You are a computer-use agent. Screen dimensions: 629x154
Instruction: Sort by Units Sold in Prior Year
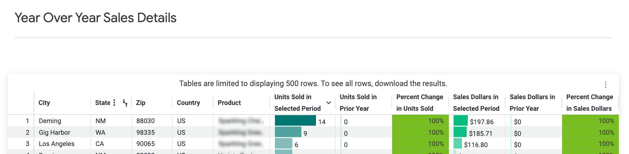pos(358,103)
